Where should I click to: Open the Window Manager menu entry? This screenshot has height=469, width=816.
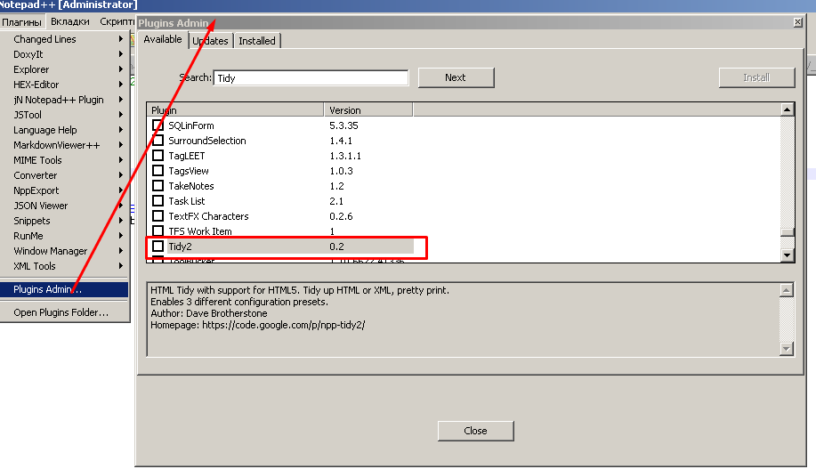[65, 251]
